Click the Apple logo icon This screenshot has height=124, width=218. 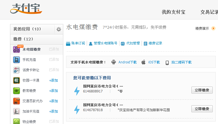point(143,62)
